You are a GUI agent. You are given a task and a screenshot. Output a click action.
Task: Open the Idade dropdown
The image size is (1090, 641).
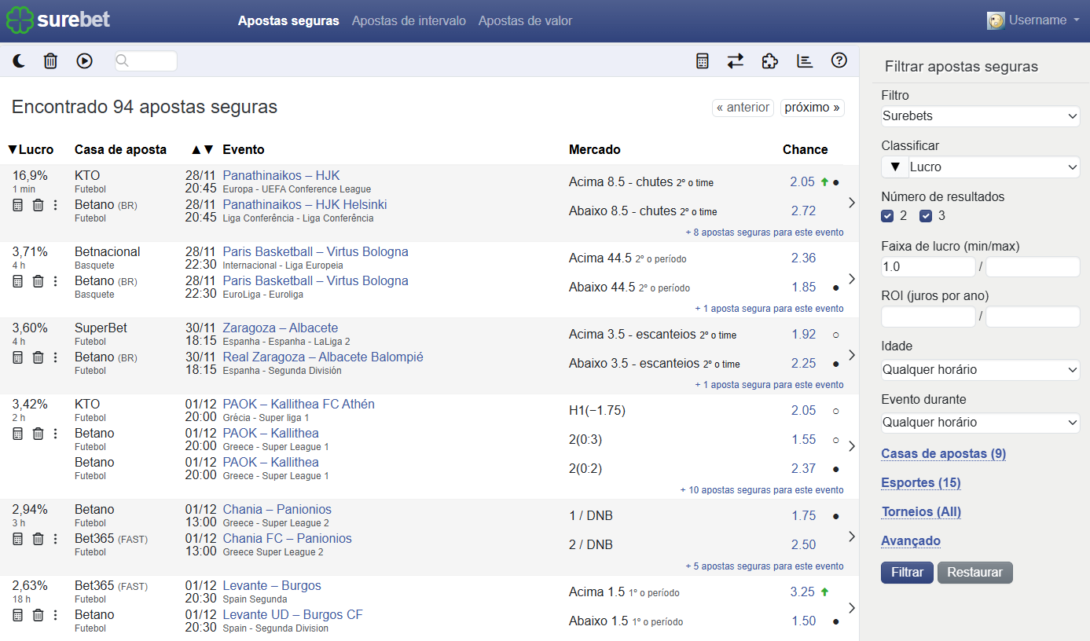pyautogui.click(x=981, y=369)
